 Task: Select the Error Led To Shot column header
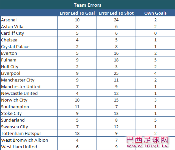point(116,13)
